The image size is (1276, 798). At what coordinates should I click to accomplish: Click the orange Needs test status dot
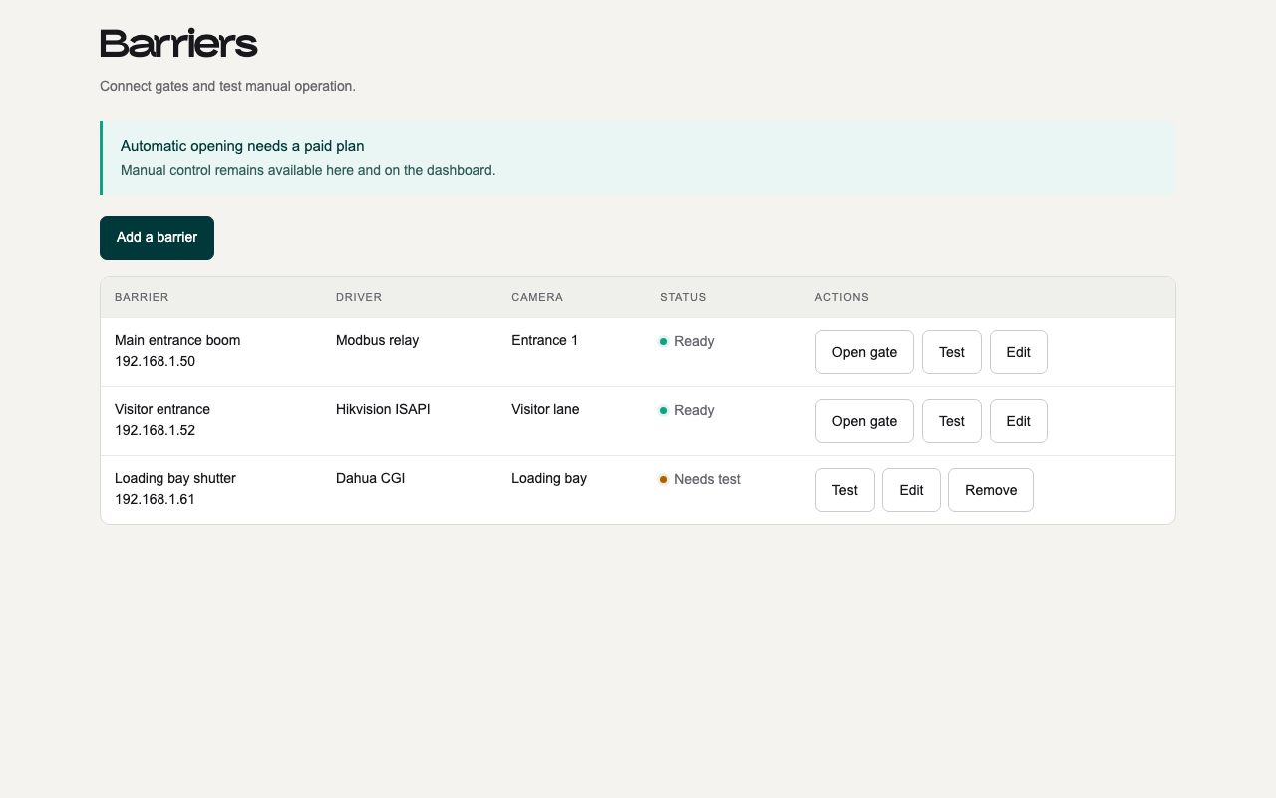pyautogui.click(x=663, y=479)
